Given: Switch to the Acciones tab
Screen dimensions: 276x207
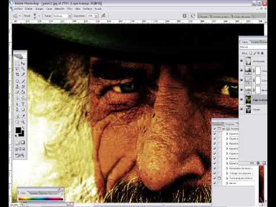Looking at the screenshot, I should (229, 124).
